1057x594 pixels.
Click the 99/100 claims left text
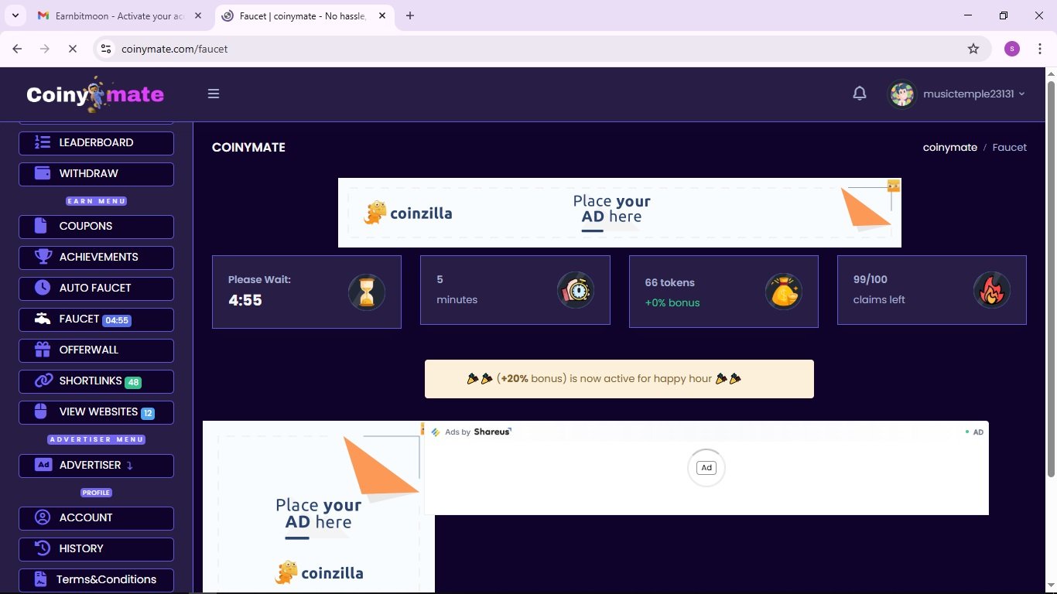pos(879,289)
